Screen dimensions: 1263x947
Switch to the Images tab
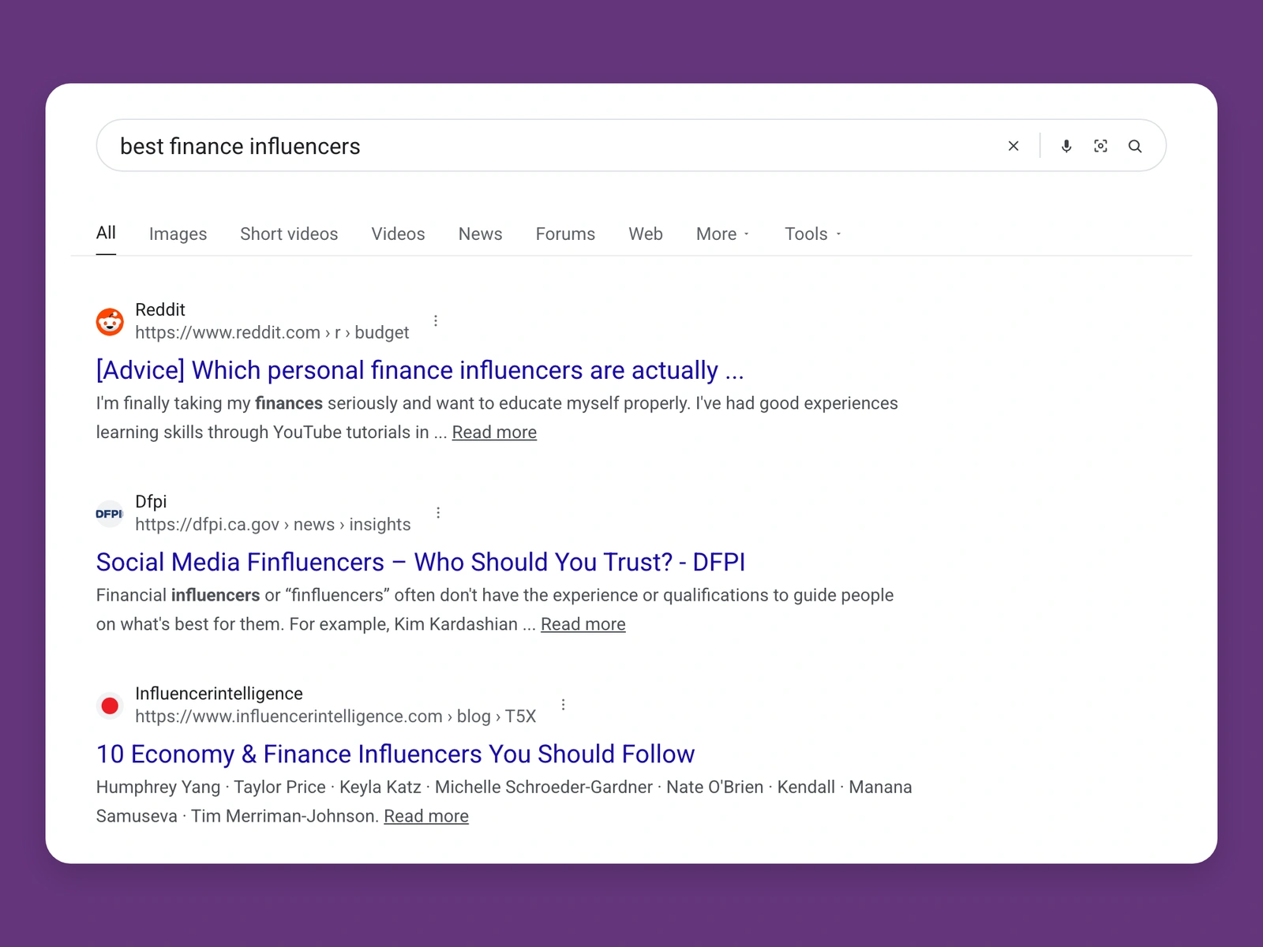[178, 234]
